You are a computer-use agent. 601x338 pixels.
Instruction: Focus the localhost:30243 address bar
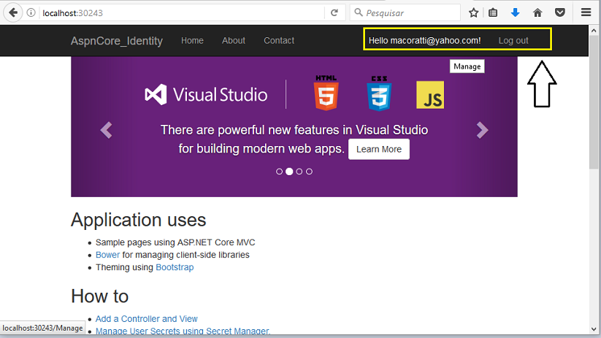pyautogui.click(x=182, y=12)
